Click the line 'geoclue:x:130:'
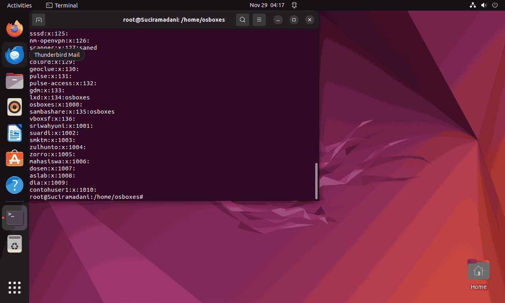The width and height of the screenshot is (505, 303). pos(54,69)
